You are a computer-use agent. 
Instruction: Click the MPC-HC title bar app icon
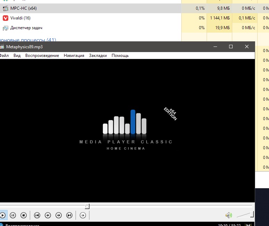2,47
